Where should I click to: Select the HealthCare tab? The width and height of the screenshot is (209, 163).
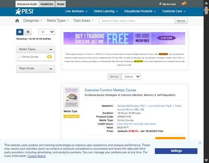[x=47, y=4]
